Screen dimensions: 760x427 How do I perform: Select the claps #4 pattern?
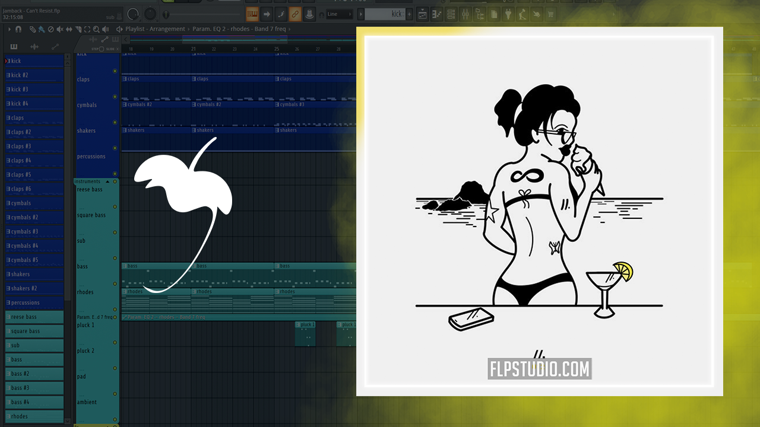34,161
